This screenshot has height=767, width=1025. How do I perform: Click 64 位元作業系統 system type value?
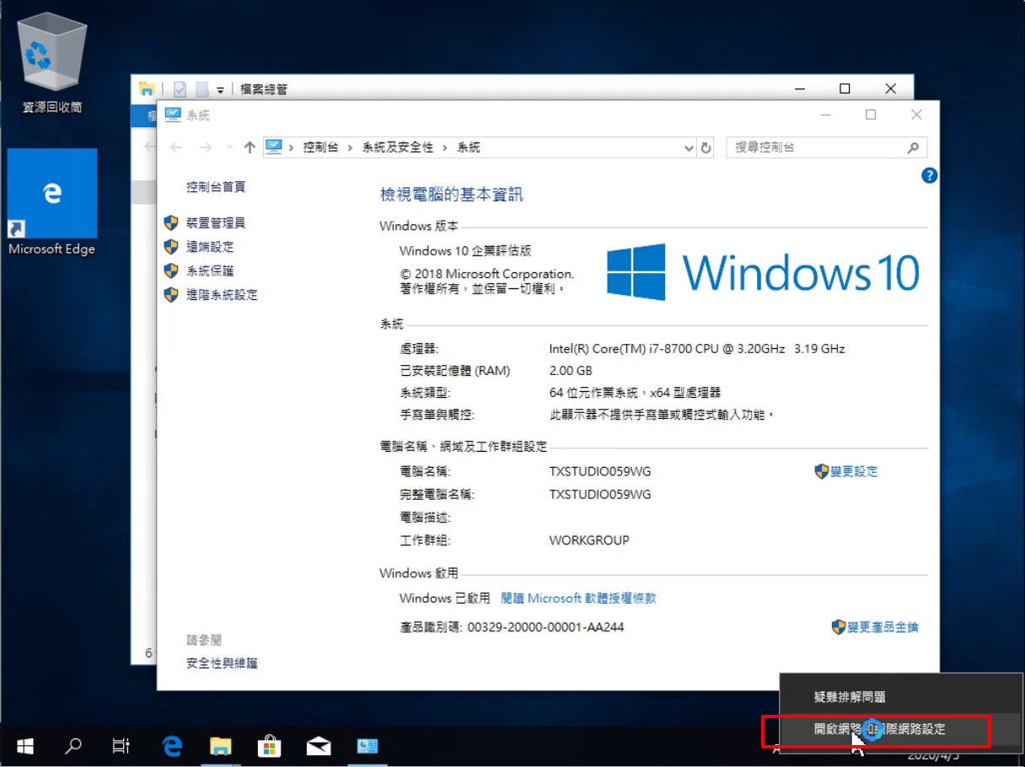click(635, 393)
